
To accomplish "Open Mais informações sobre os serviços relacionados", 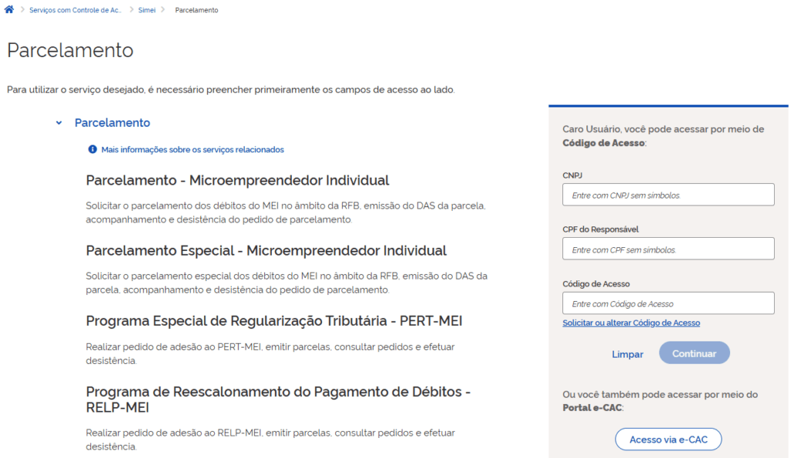I will (192, 149).
